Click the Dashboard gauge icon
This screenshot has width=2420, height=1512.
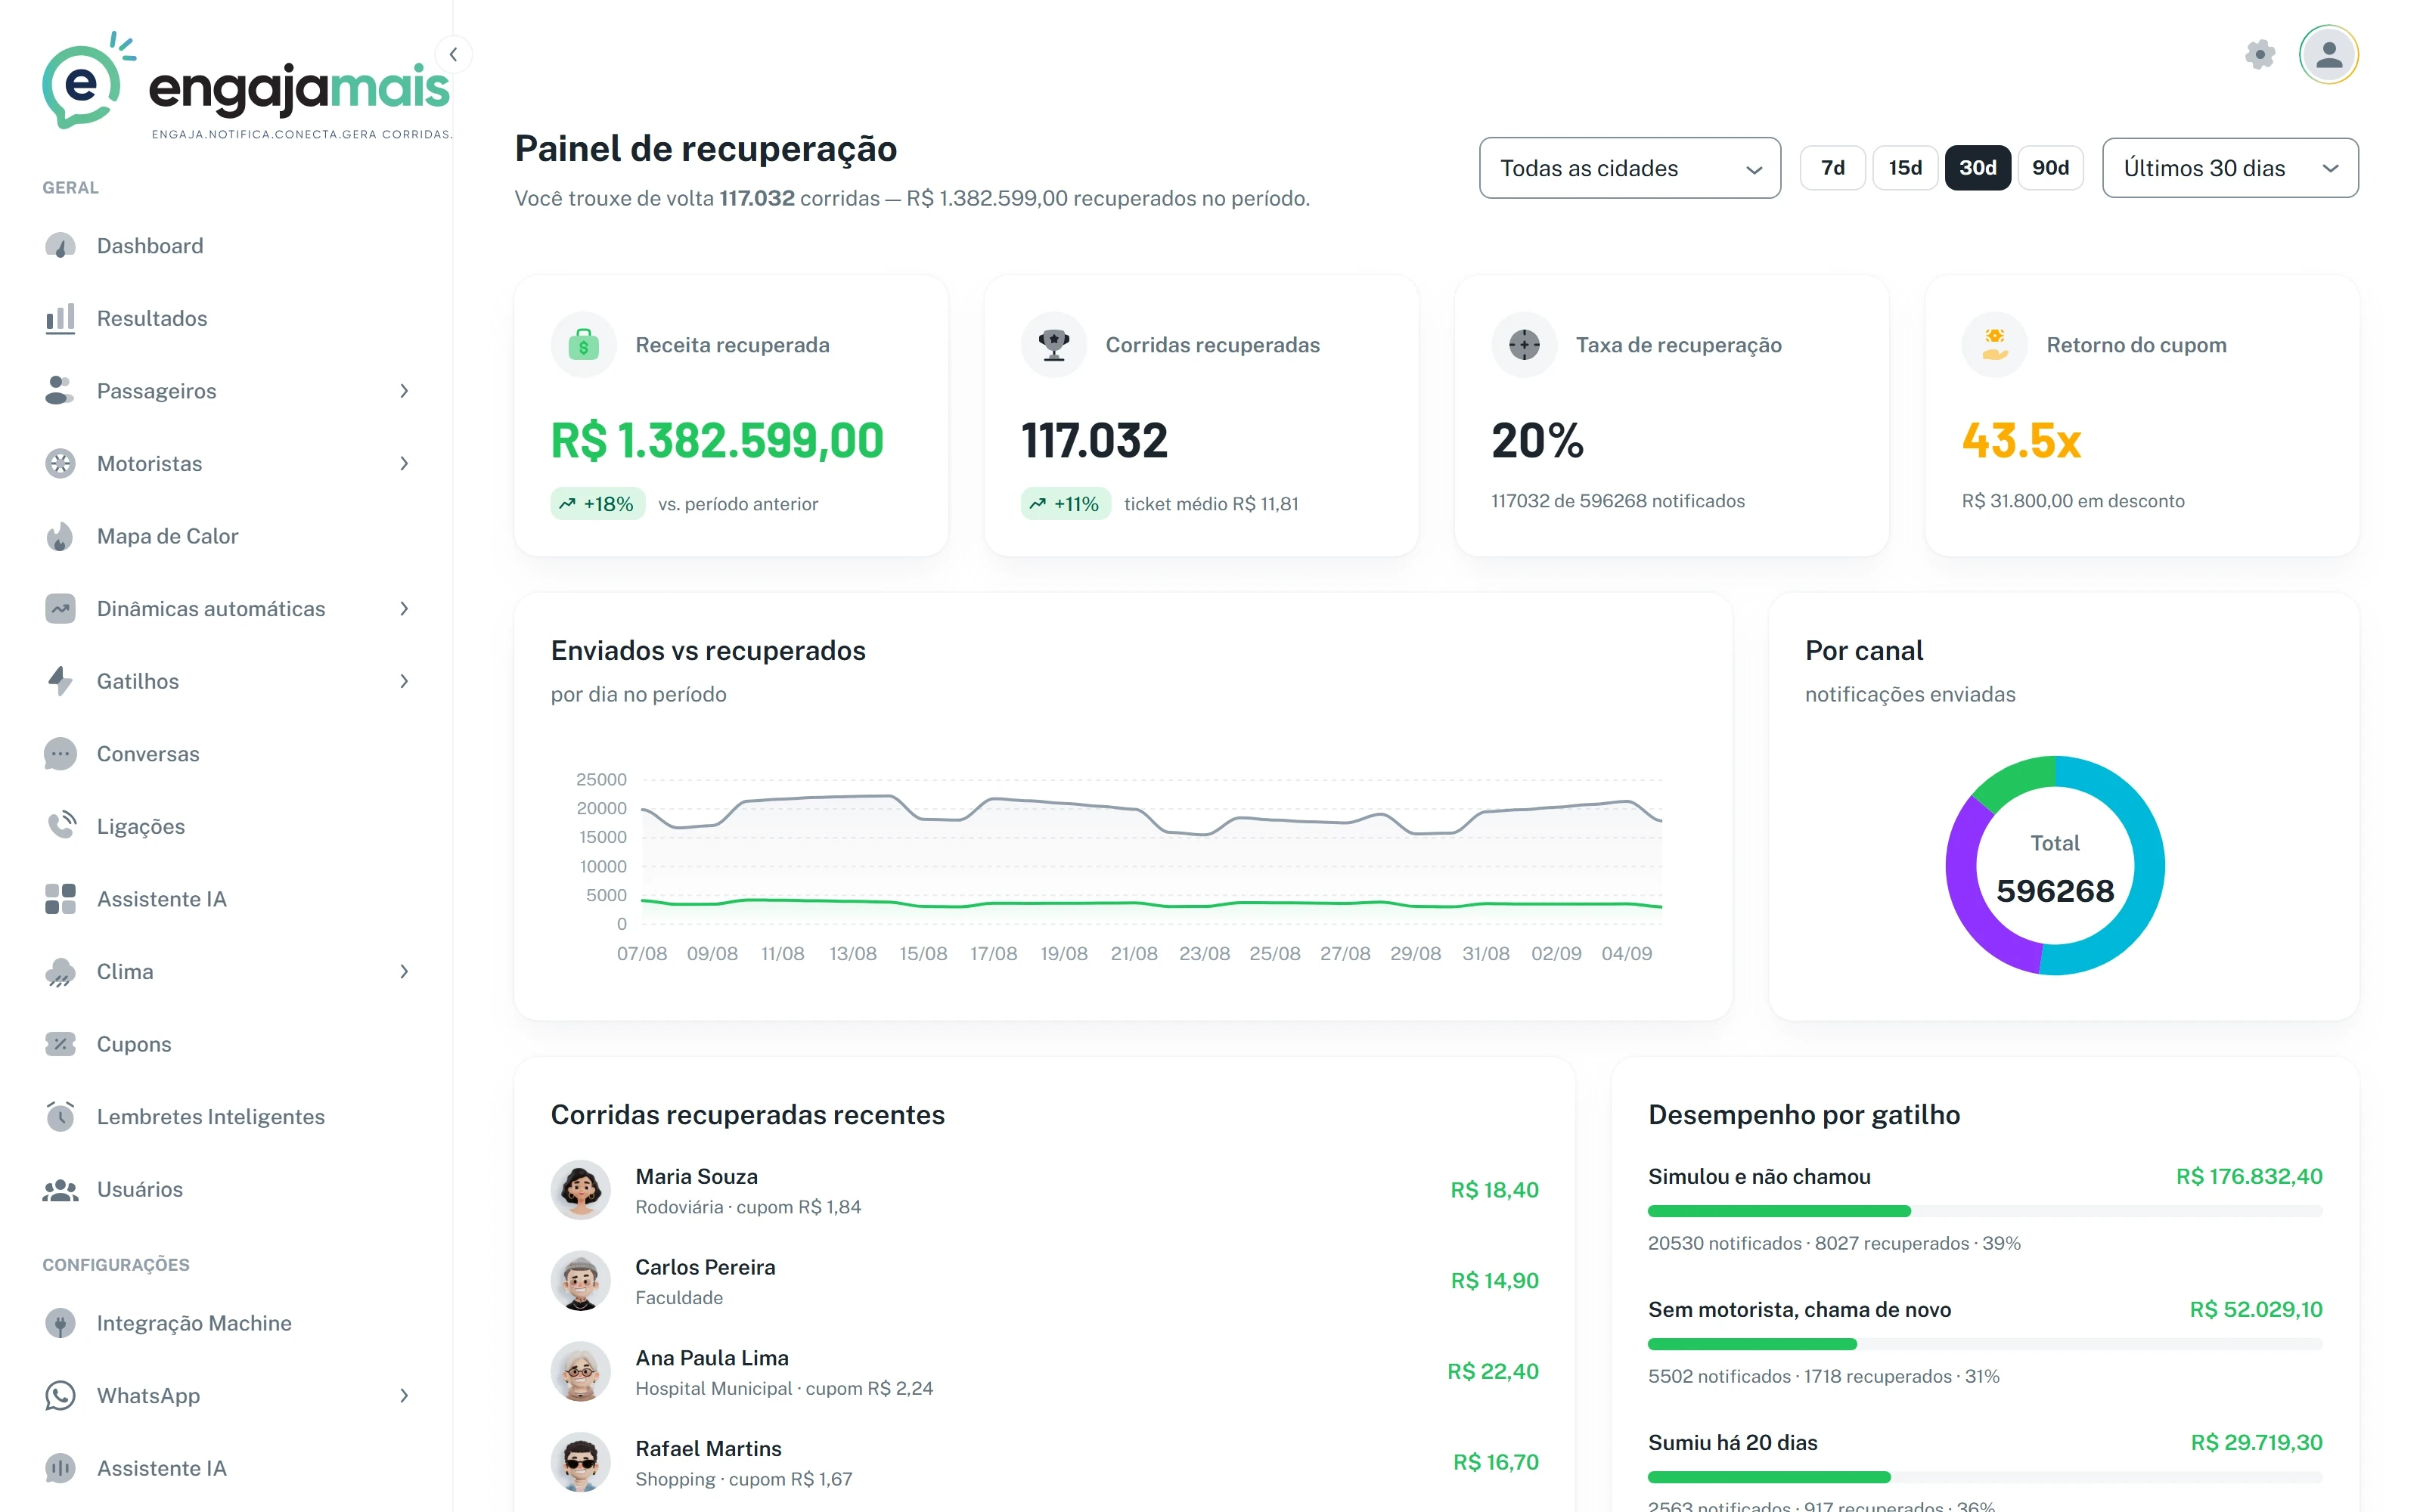click(60, 246)
